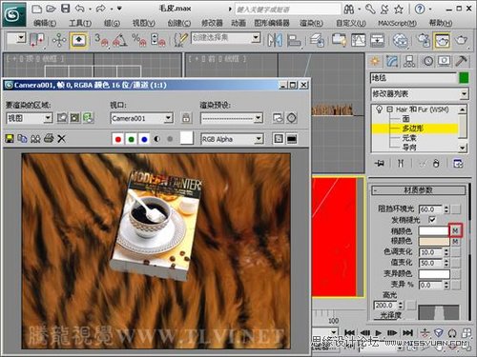Select the 多边形 sub-object level
Screen dimensions: 477x357
[x=413, y=129]
